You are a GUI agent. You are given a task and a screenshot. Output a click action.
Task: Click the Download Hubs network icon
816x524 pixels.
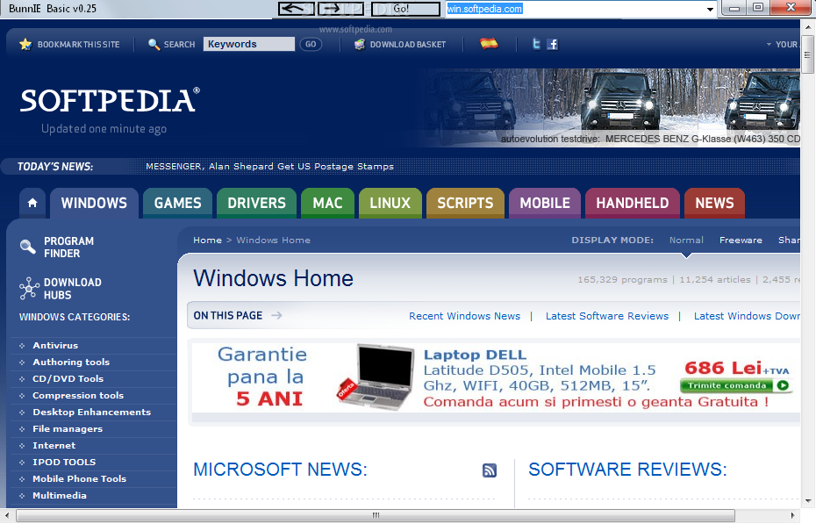coord(29,288)
